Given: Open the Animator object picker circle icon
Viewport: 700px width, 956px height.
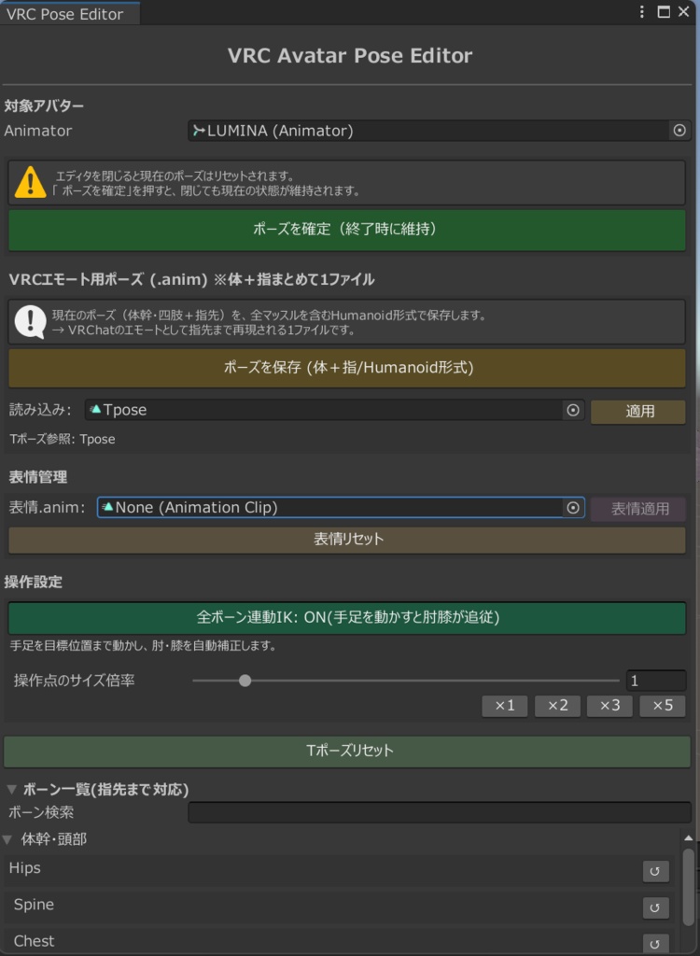Looking at the screenshot, I should [679, 131].
